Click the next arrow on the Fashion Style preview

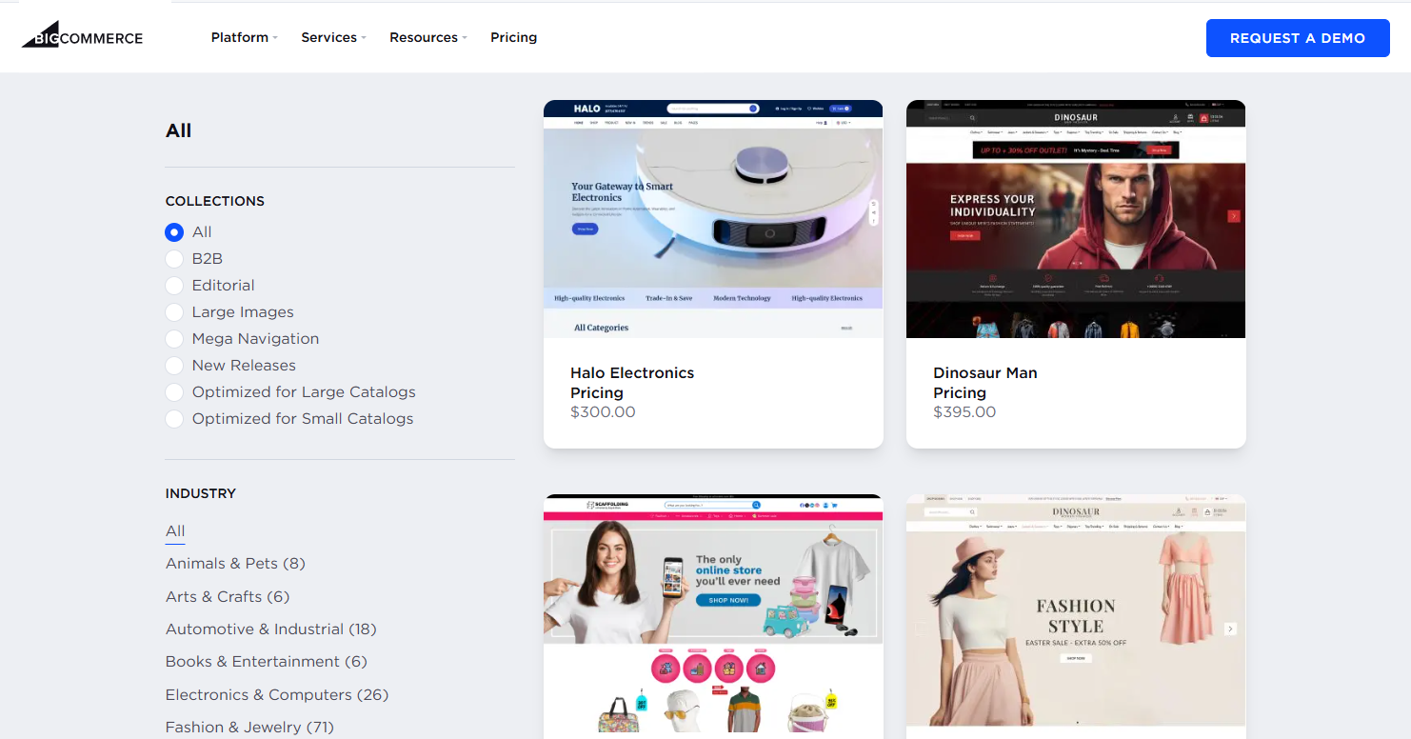(1230, 629)
